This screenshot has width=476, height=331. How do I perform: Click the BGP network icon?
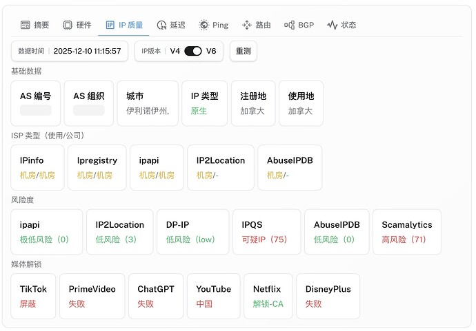click(x=289, y=25)
